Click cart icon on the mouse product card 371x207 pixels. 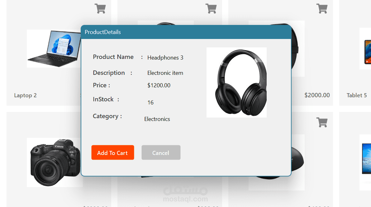tap(322, 122)
